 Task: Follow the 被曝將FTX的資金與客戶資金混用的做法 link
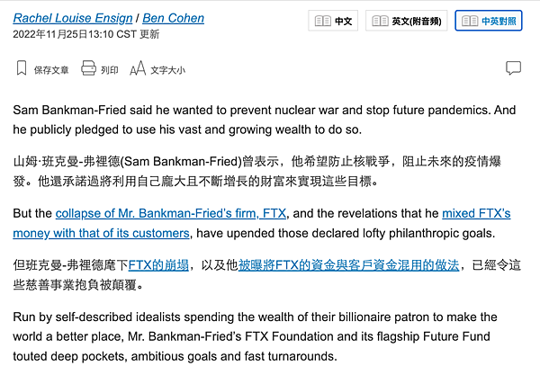tap(348, 265)
